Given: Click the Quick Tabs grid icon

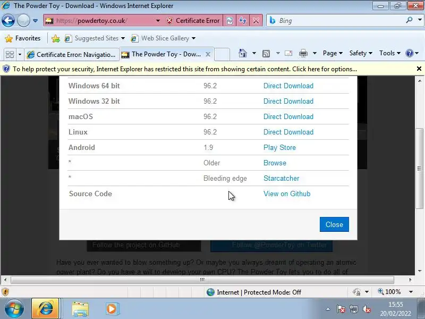Looking at the screenshot, I should pyautogui.click(x=10, y=55).
